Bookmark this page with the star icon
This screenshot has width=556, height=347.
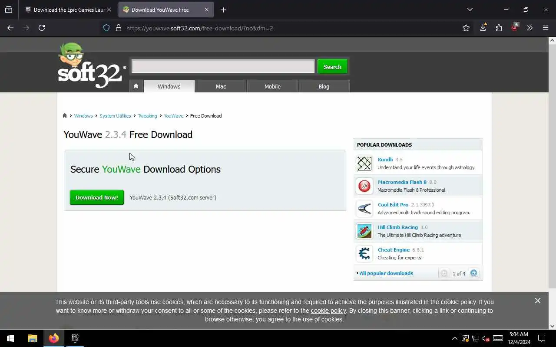[x=466, y=28]
